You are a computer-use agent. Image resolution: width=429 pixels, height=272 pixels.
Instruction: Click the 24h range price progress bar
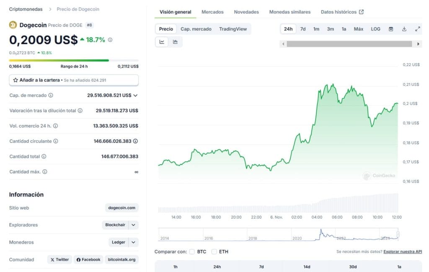(74, 60)
